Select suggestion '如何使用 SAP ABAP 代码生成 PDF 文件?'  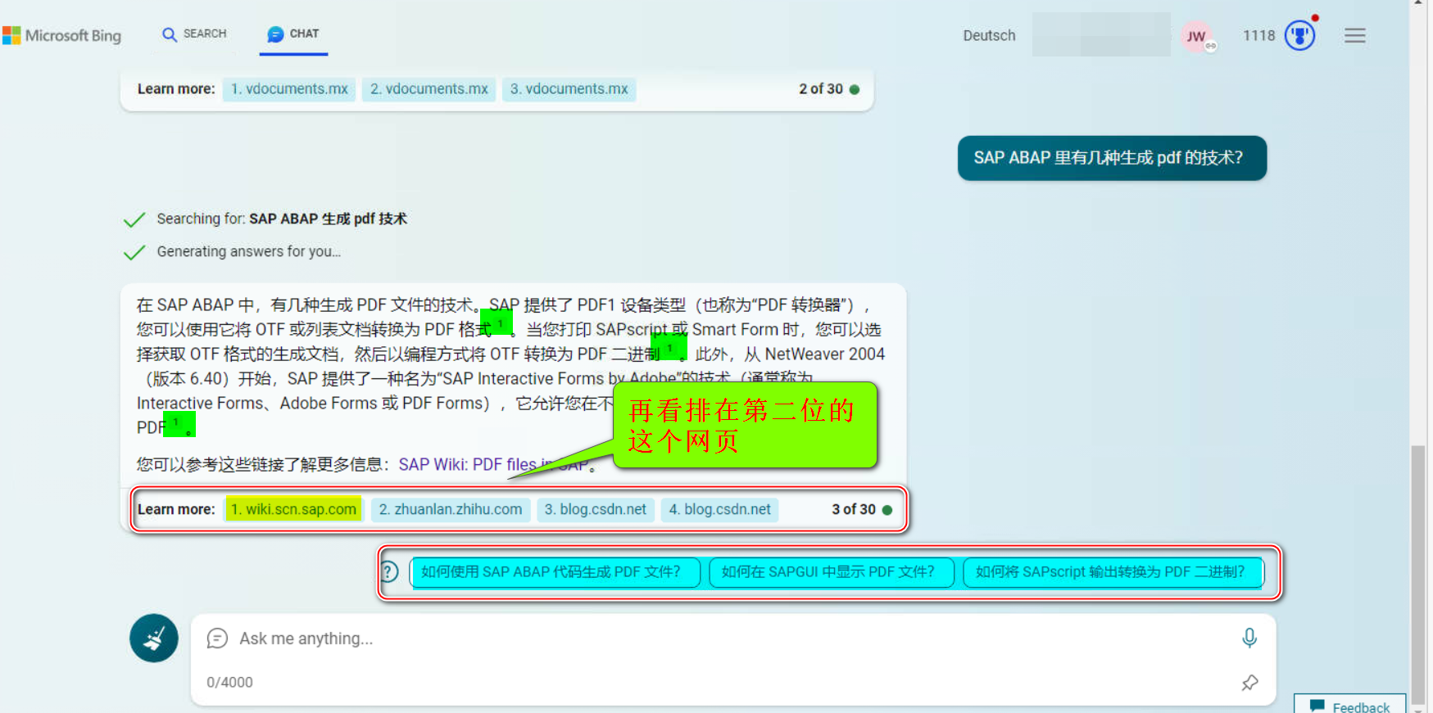(555, 572)
